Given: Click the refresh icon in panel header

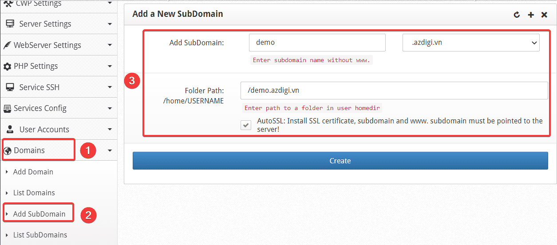Looking at the screenshot, I should [x=517, y=15].
